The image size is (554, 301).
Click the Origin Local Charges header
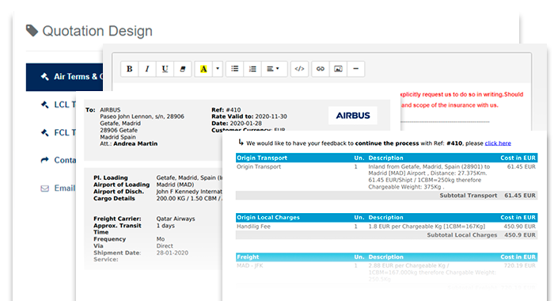coord(386,217)
